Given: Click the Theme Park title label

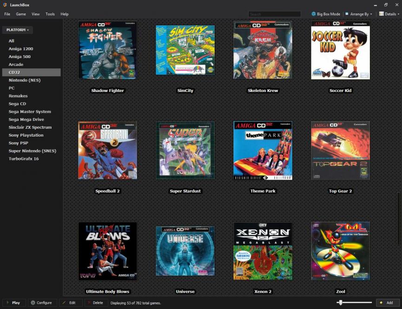Looking at the screenshot, I should point(263,191).
